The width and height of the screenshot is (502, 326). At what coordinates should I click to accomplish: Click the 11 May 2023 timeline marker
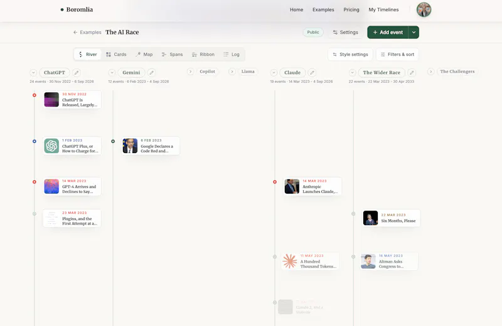275,256
